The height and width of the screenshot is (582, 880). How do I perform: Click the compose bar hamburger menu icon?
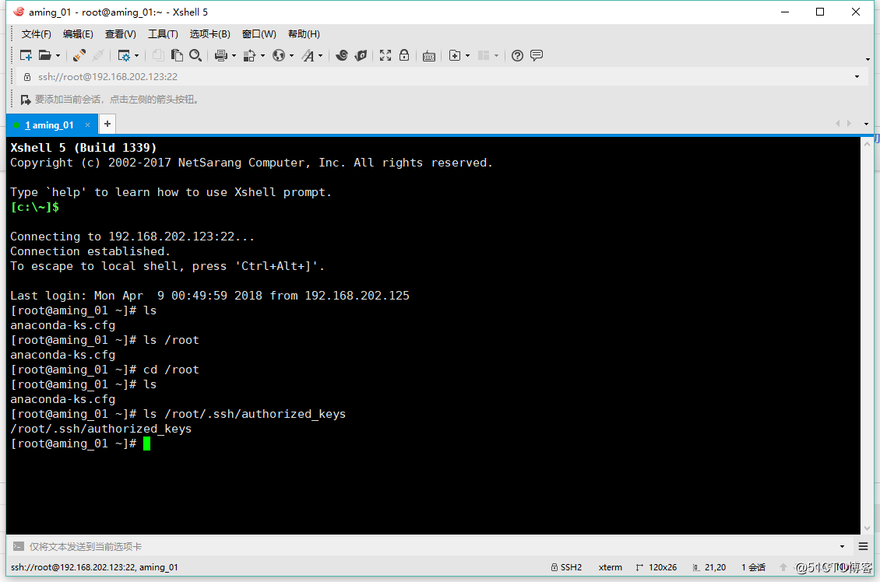(863, 547)
